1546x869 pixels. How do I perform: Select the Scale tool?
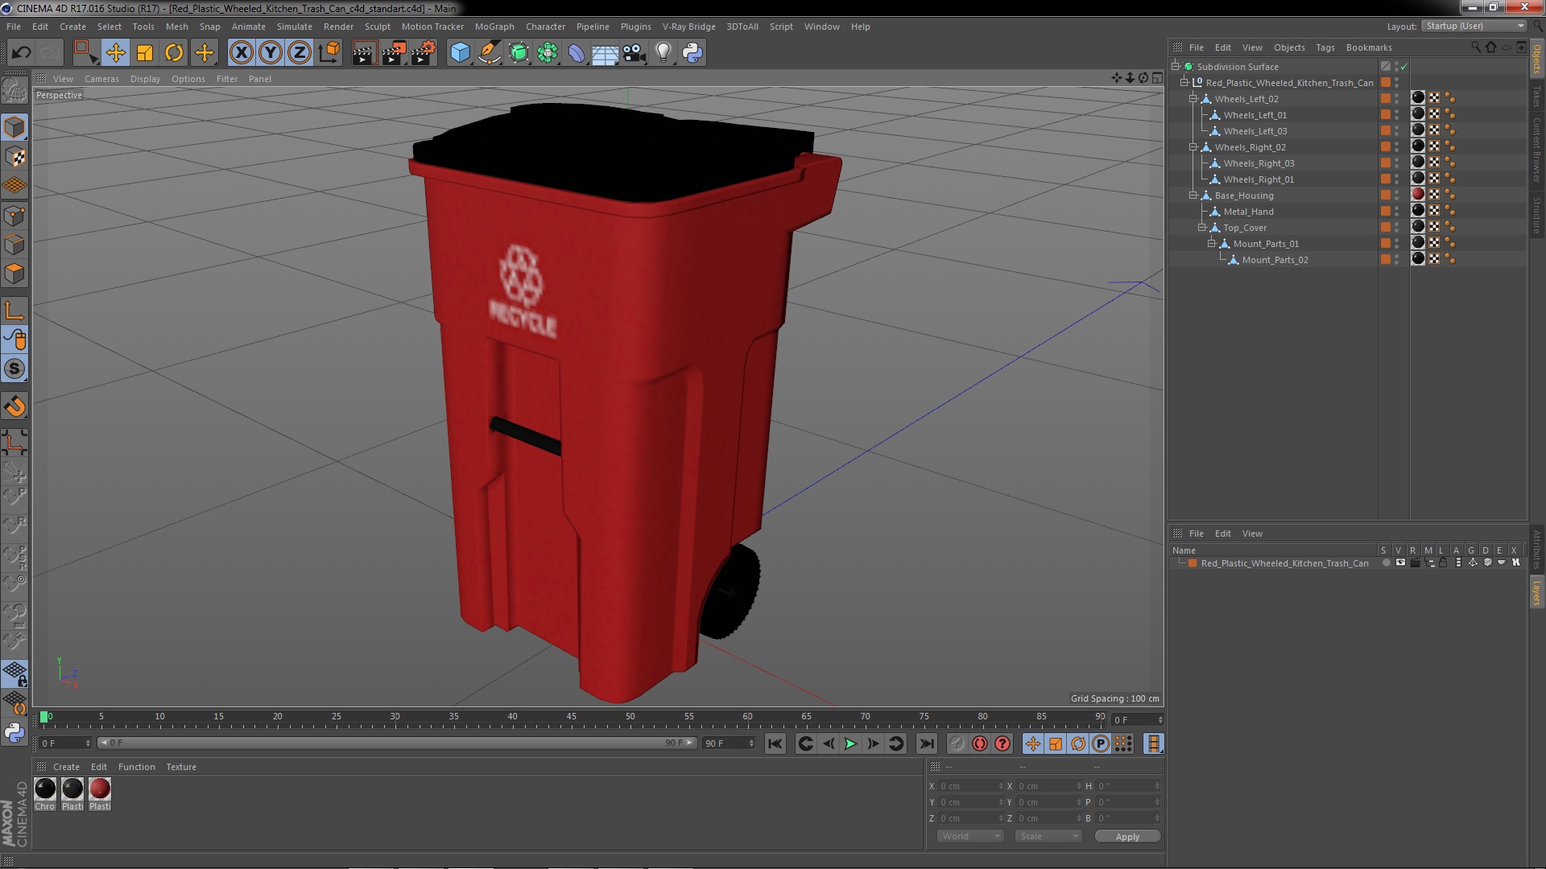click(145, 53)
